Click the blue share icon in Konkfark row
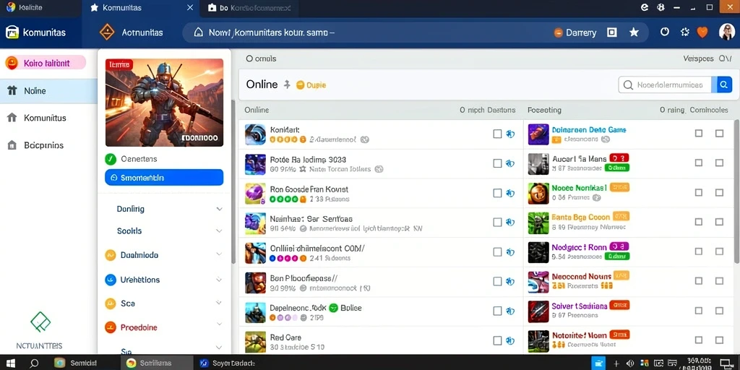The height and width of the screenshot is (370, 740). click(x=509, y=134)
